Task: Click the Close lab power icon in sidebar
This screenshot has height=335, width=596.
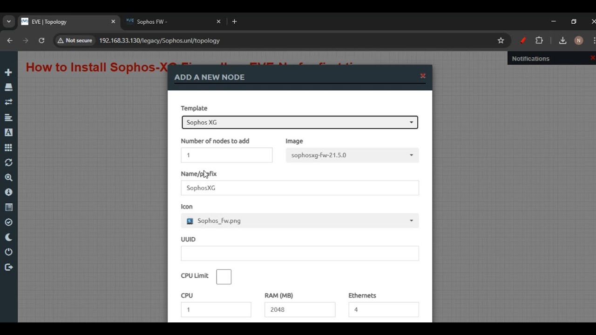Action: pos(8,252)
